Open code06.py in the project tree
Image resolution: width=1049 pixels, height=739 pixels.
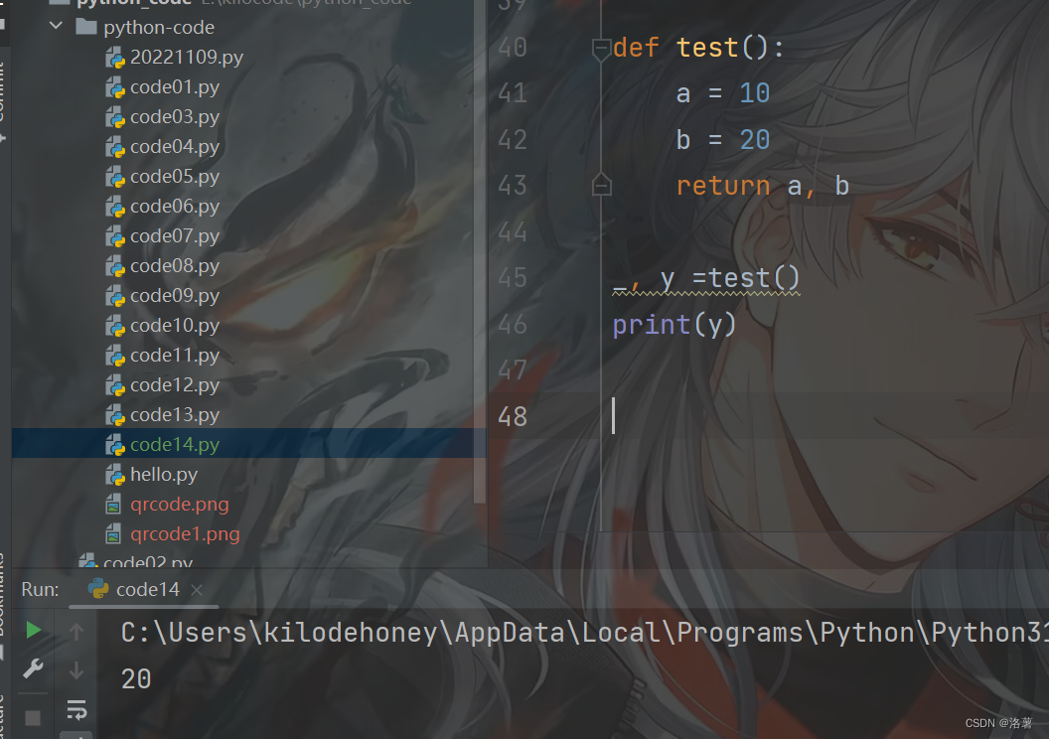pos(175,207)
